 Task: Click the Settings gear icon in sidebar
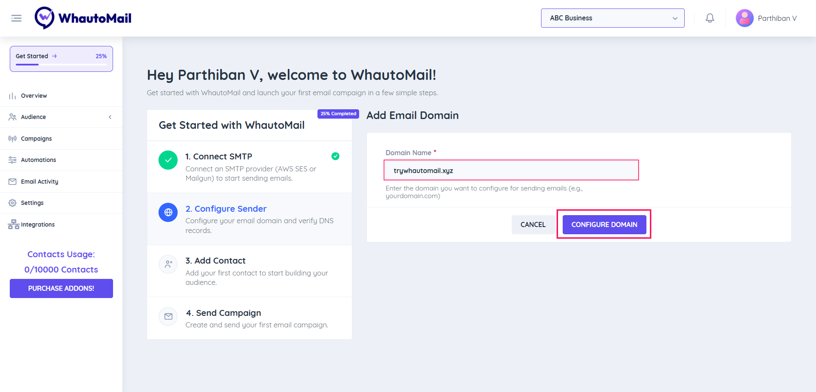(x=13, y=203)
